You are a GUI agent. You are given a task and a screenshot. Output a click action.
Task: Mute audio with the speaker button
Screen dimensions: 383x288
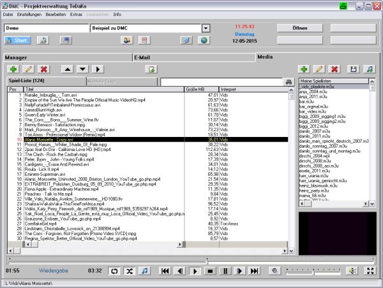coord(350,271)
